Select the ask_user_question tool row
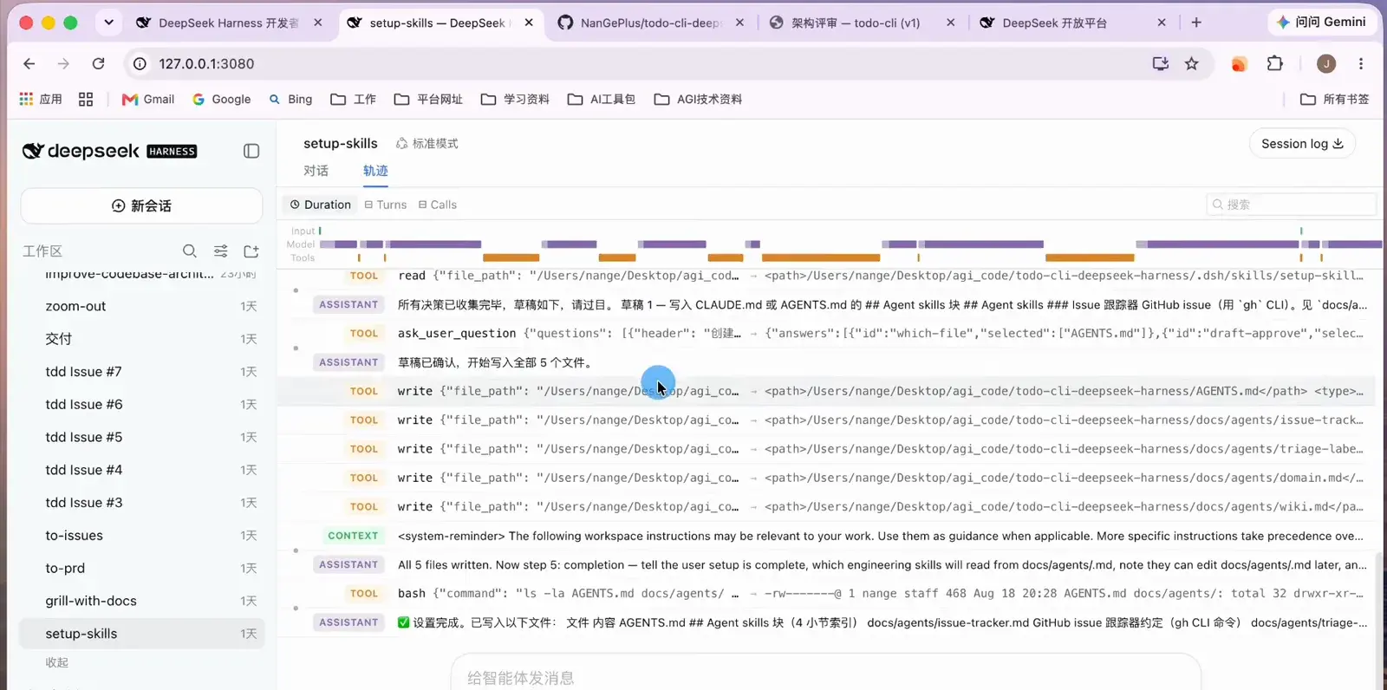This screenshot has height=690, width=1387. [x=826, y=333]
